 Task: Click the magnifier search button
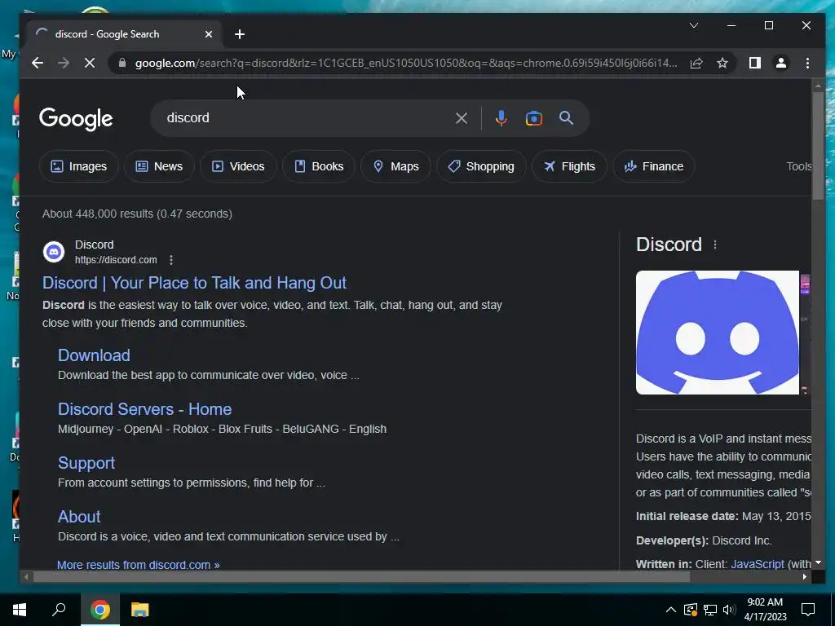pos(566,118)
